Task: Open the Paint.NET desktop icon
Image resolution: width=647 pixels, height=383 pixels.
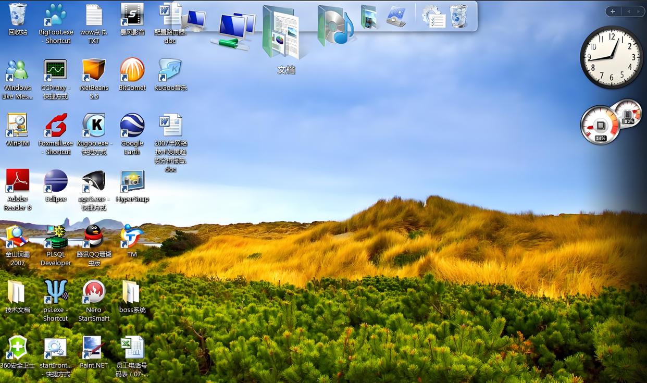Action: click(x=94, y=348)
